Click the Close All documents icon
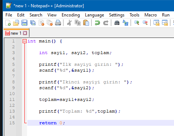The width and height of the screenshot is (174, 136). (50, 23)
